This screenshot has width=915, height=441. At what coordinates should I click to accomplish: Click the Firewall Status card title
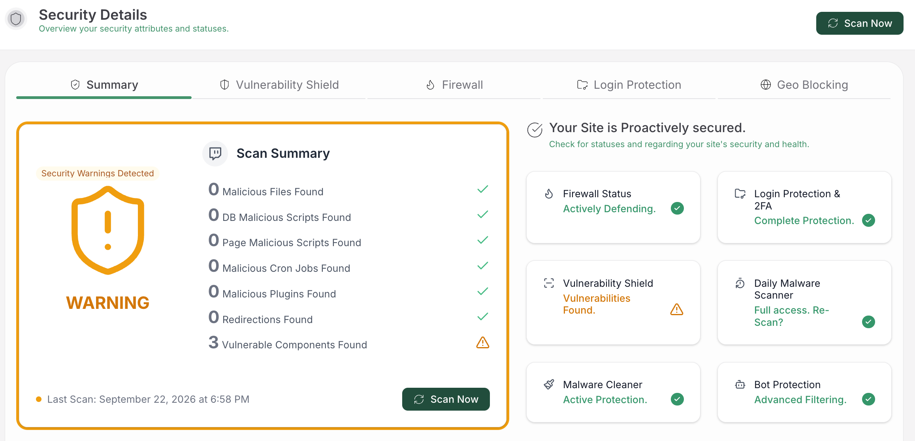click(597, 194)
